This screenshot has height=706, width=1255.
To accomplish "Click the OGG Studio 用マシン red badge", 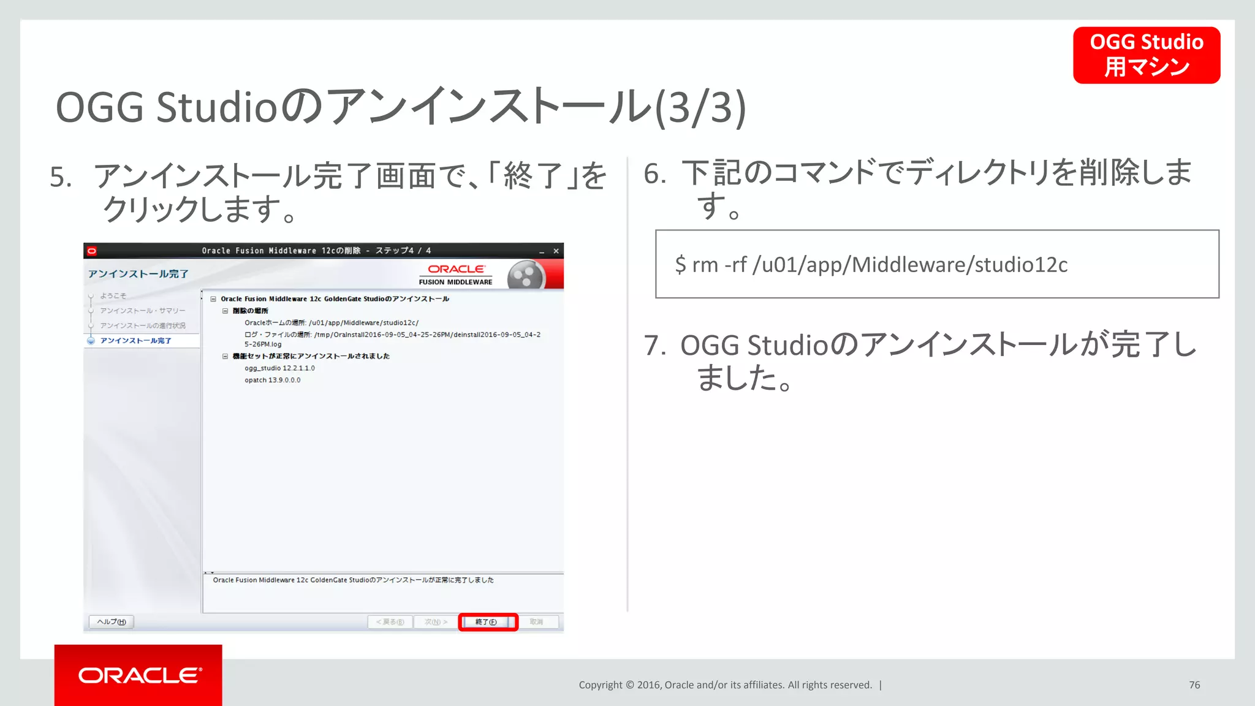I will [1147, 55].
